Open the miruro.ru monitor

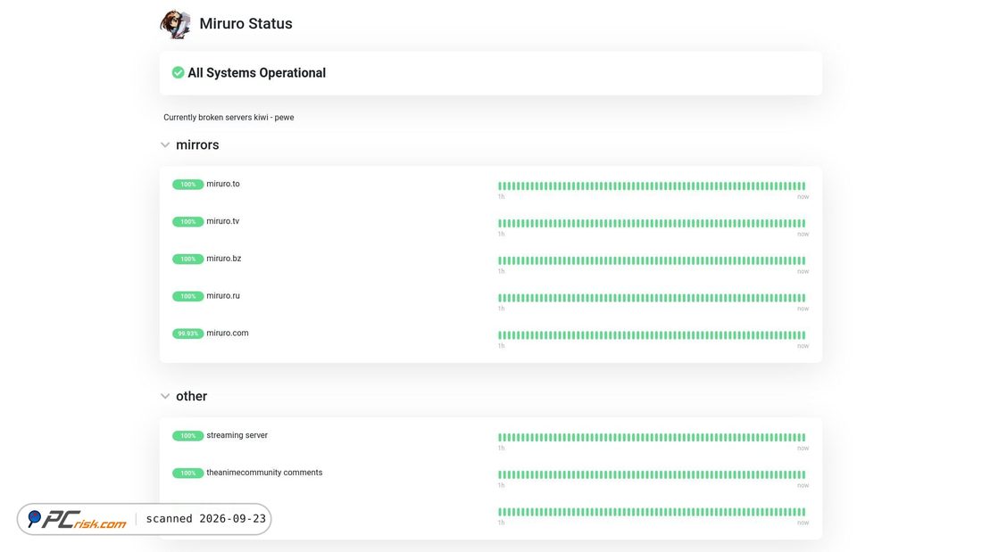click(223, 296)
